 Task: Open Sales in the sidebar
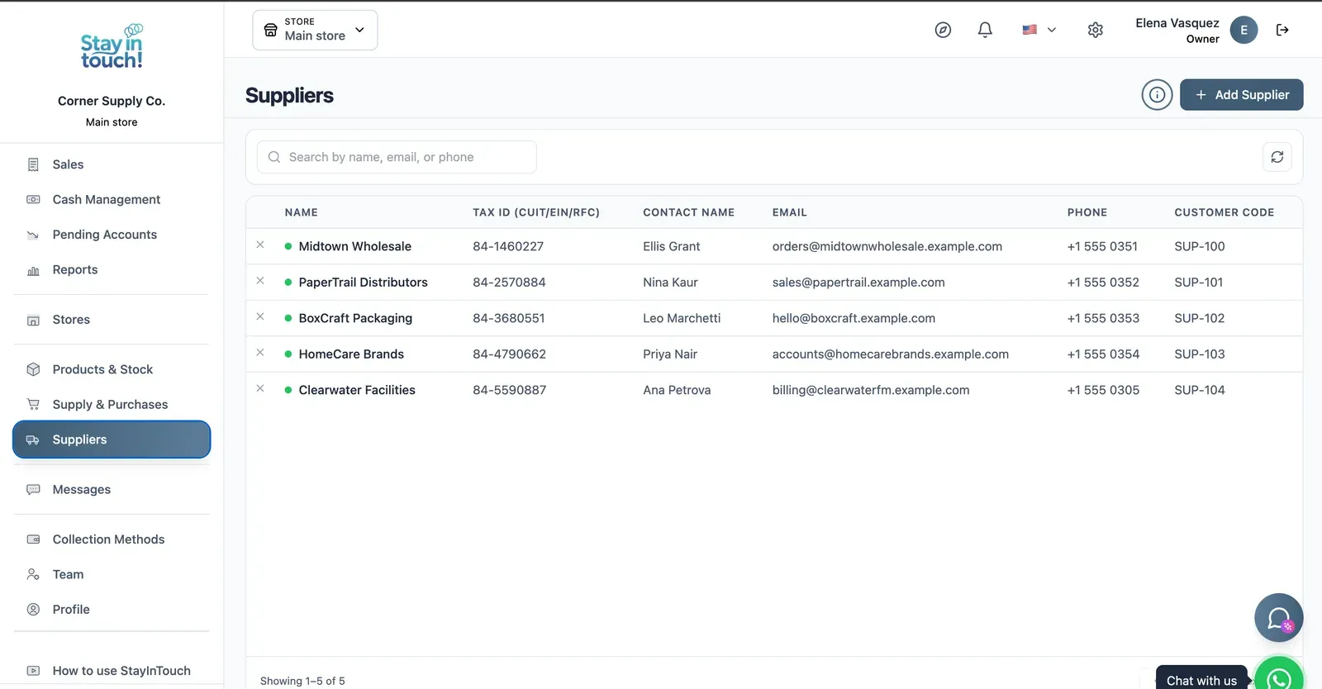[x=112, y=164]
